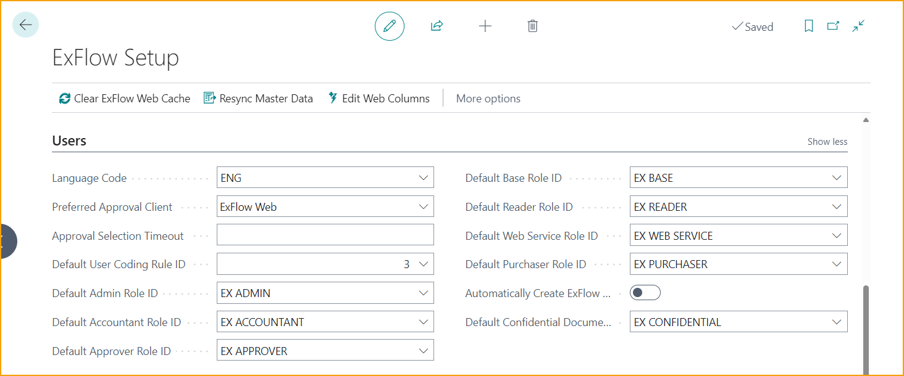Open page in new window via pop-out icon
The image size is (904, 376).
(833, 27)
